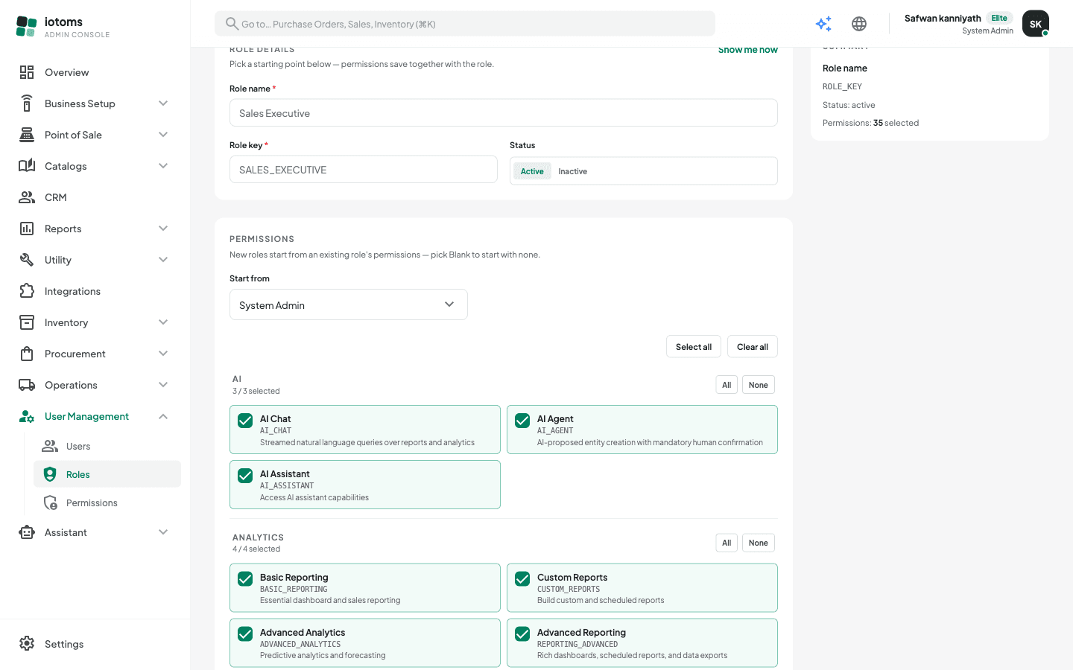Click the Inventory box icon
Viewport: 1073px width, 670px height.
pos(27,322)
